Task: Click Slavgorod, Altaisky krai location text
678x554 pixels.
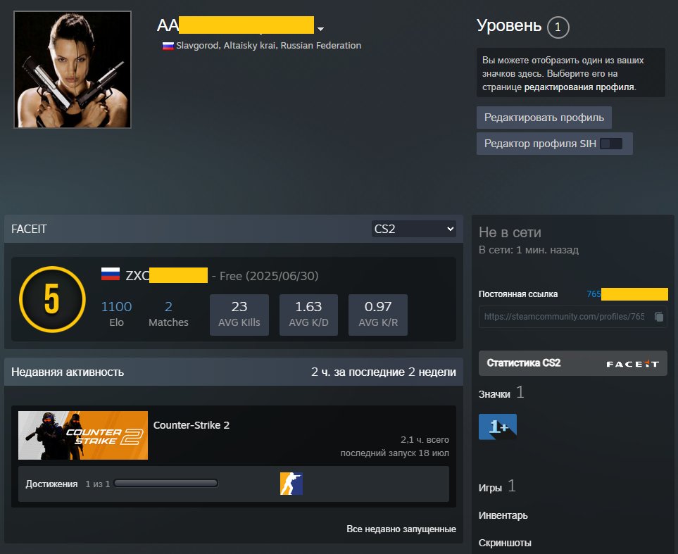Action: [x=268, y=46]
